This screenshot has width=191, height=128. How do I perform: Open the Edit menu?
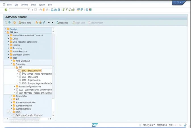(x=16, y=5)
